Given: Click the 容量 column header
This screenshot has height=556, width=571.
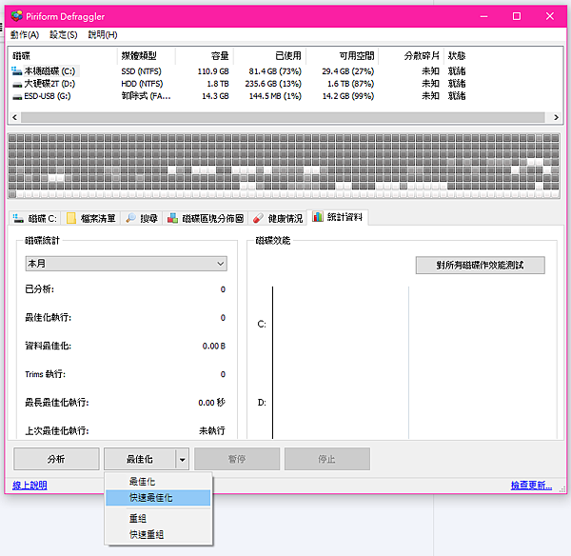Looking at the screenshot, I should click(x=205, y=56).
